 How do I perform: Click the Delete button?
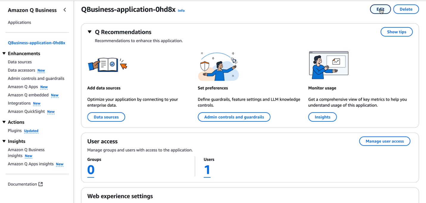[406, 9]
